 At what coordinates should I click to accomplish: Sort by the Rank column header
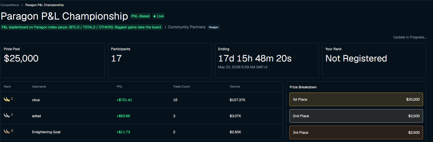click(7, 86)
